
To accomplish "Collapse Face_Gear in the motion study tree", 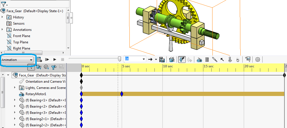I will (x=8, y=75).
